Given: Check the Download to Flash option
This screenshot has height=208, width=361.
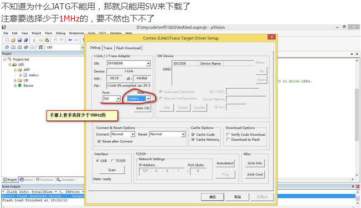Looking at the screenshot, I should point(228,140).
